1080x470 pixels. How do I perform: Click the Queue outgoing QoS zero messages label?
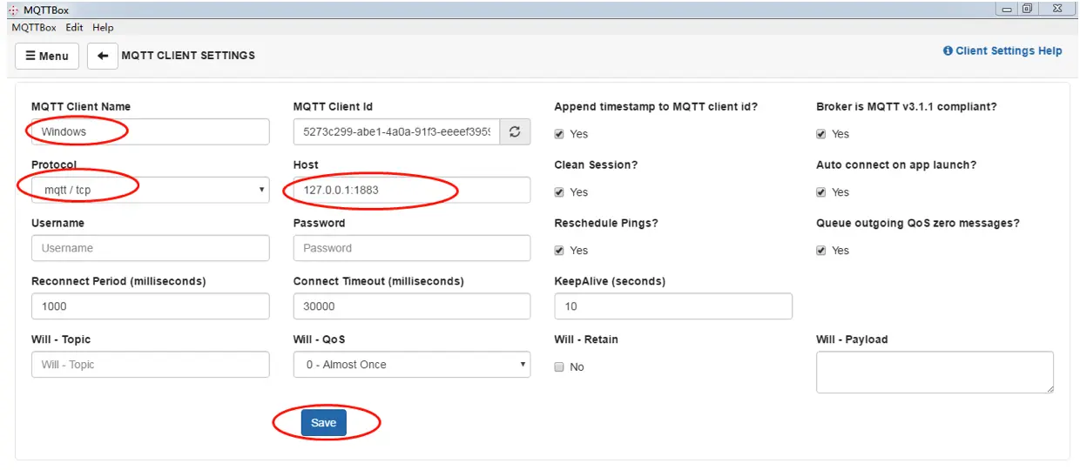click(918, 224)
